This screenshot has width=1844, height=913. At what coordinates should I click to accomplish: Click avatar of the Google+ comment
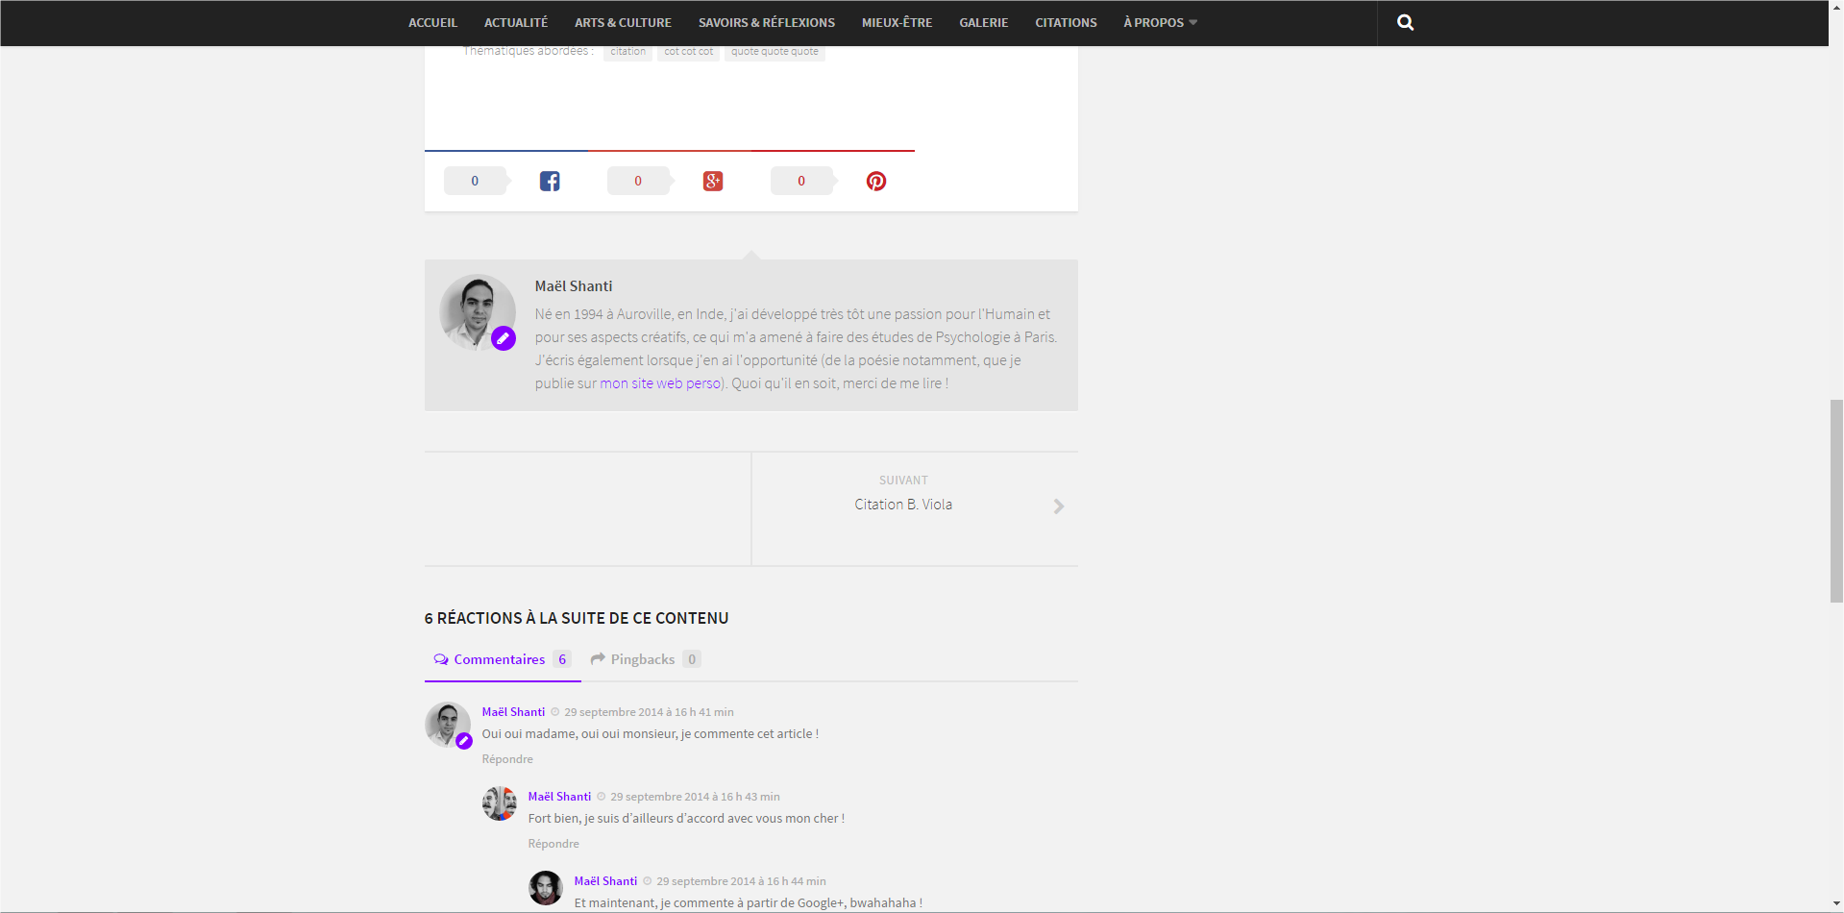(x=546, y=888)
